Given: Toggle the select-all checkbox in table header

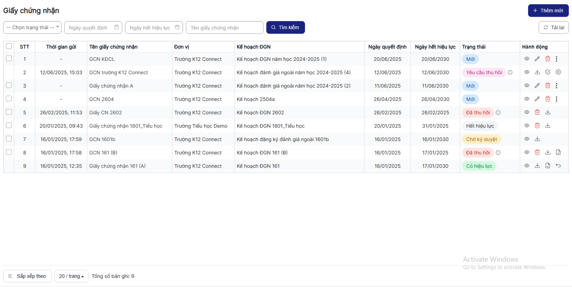Looking at the screenshot, I should click(9, 46).
